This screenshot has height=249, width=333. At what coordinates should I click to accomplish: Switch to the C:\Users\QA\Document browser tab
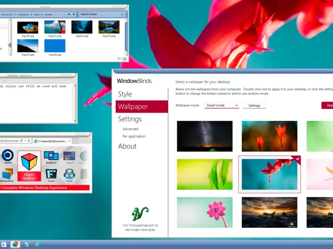coord(52,141)
